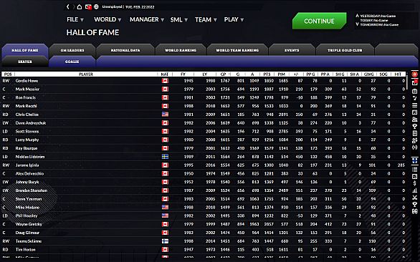Image resolution: width=420 pixels, height=262 pixels.
Task: Switch to the Triple Gold Club tab
Action: [x=345, y=50]
